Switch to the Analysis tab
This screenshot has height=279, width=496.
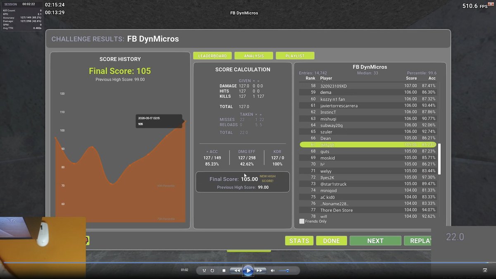(254, 56)
